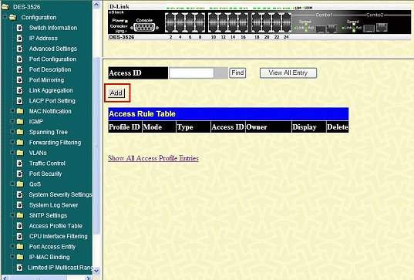Viewport: 414px width, 280px height.
Task: Click the View All Entry button
Action: tap(288, 73)
